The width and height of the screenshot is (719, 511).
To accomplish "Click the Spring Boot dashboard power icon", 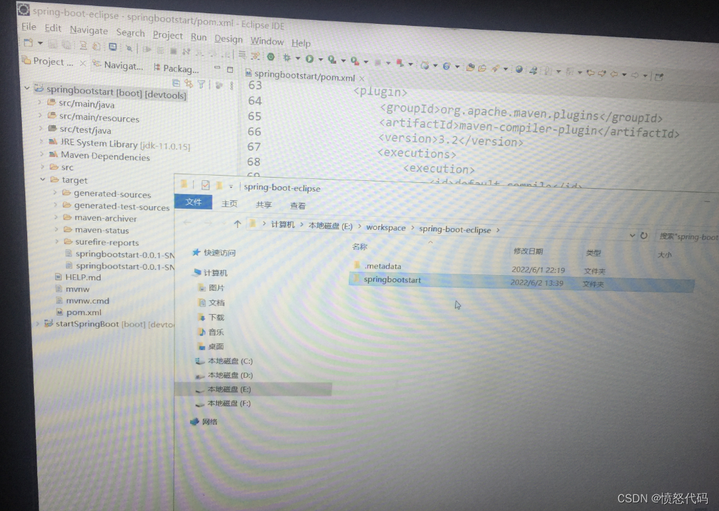I will tap(271, 57).
